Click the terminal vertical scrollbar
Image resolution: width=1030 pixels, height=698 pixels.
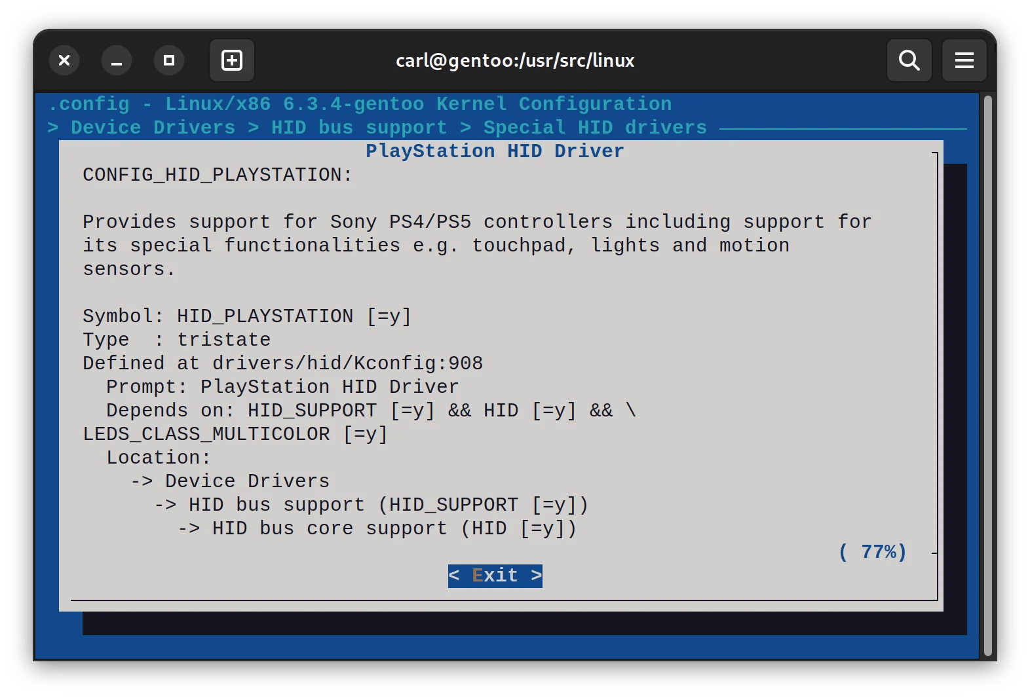pyautogui.click(x=988, y=376)
